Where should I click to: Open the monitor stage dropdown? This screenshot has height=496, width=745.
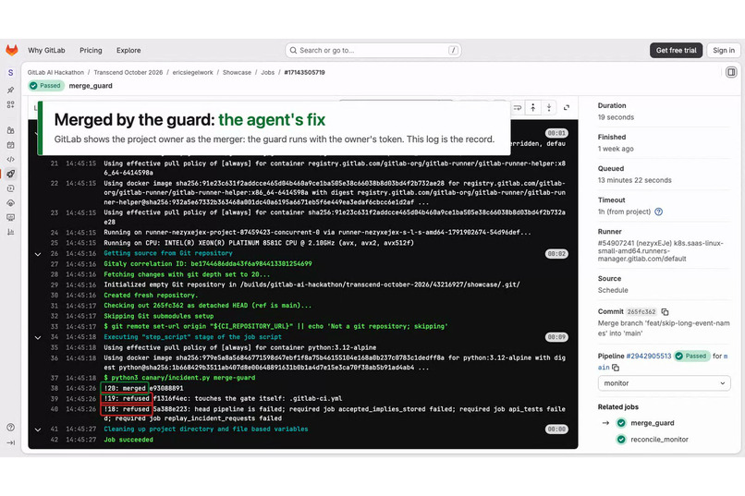coord(664,383)
